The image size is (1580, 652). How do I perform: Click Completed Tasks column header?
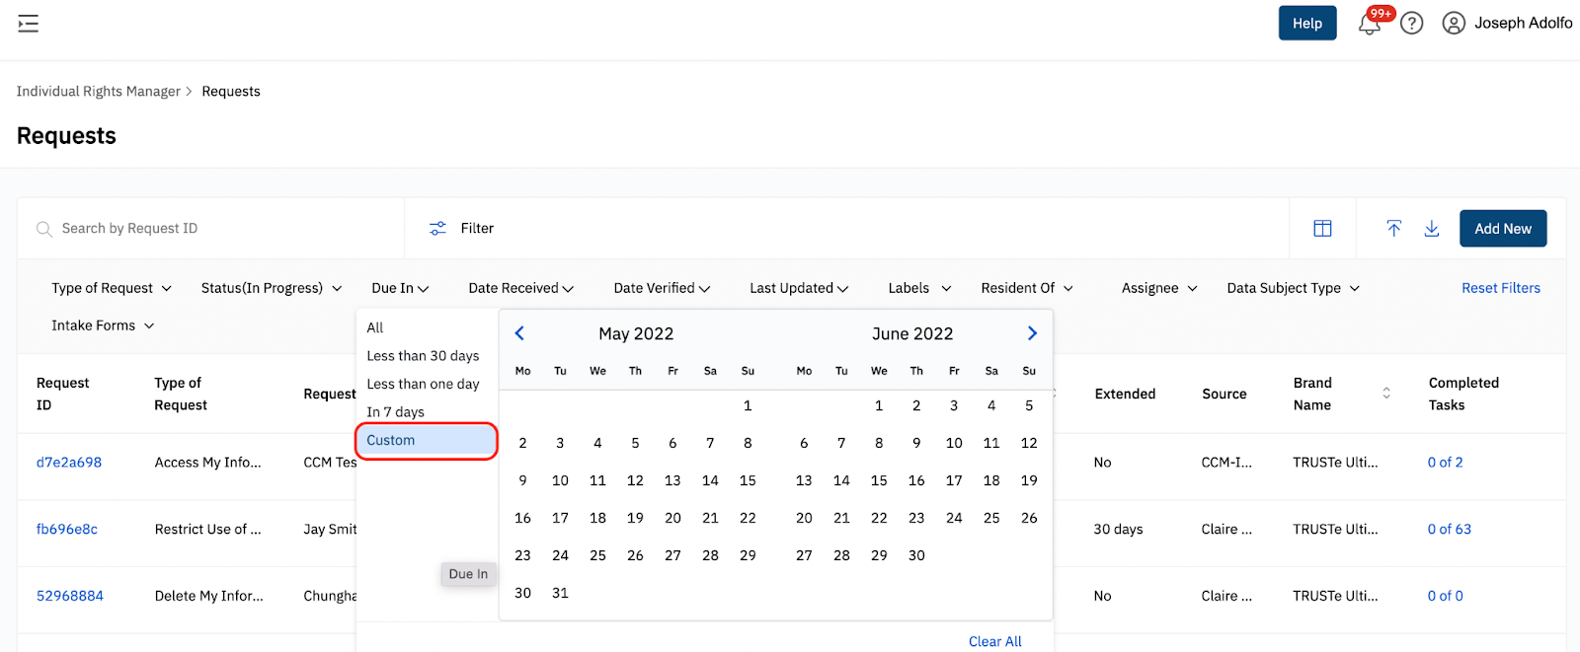[1463, 394]
